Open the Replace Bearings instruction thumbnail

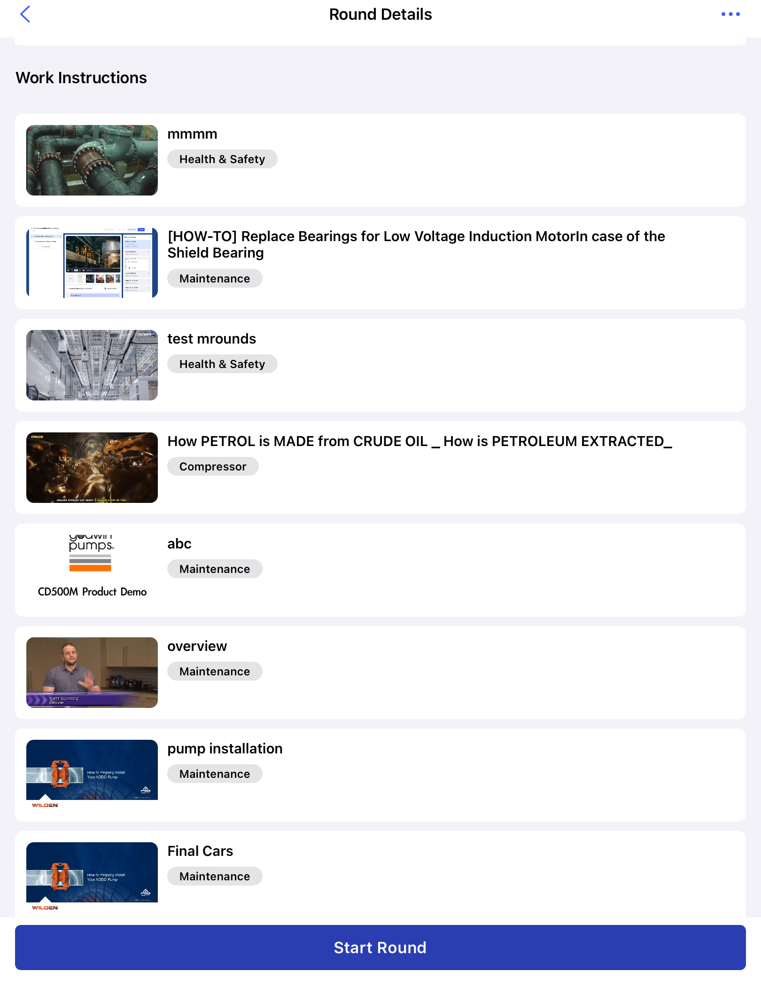point(92,263)
